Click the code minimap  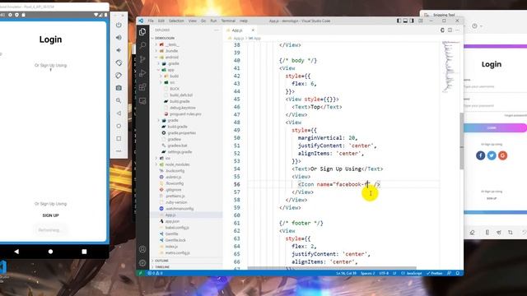coord(450,67)
